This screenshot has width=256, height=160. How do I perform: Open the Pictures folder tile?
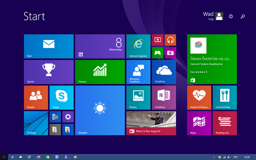pyautogui.click(x=68, y=130)
